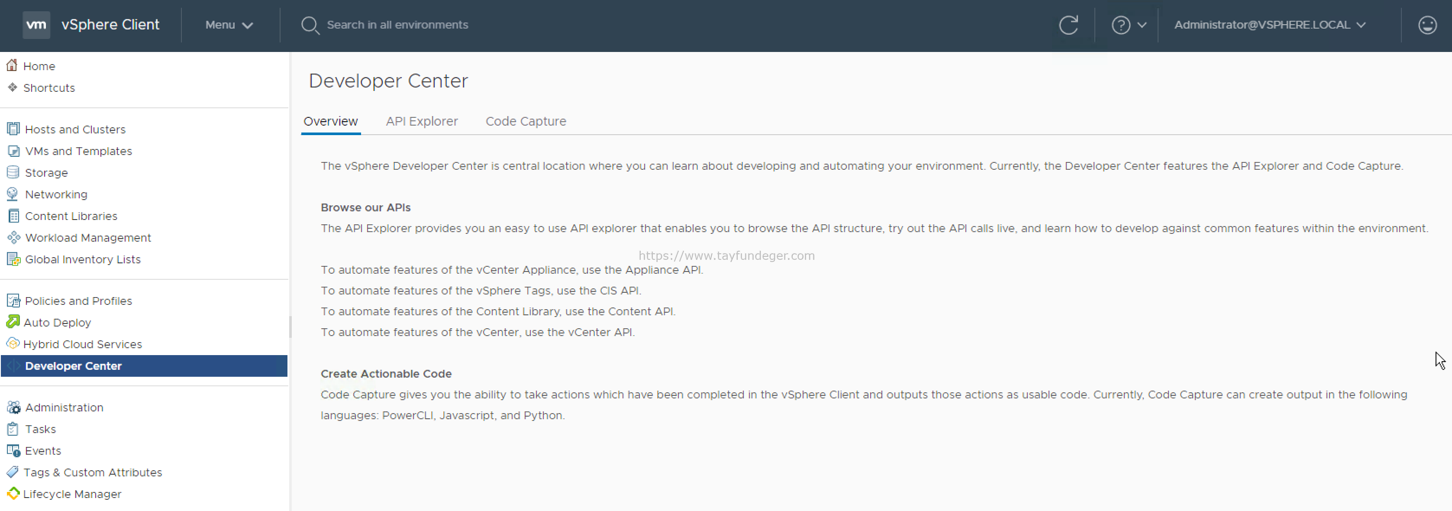Image resolution: width=1452 pixels, height=511 pixels.
Task: Open Tags & Custom Attributes
Action: [93, 472]
